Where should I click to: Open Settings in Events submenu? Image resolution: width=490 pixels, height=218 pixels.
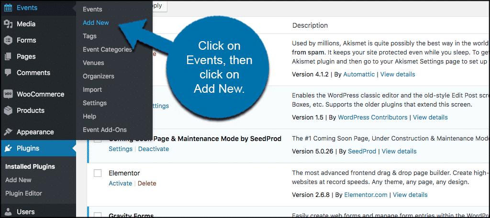(x=95, y=103)
